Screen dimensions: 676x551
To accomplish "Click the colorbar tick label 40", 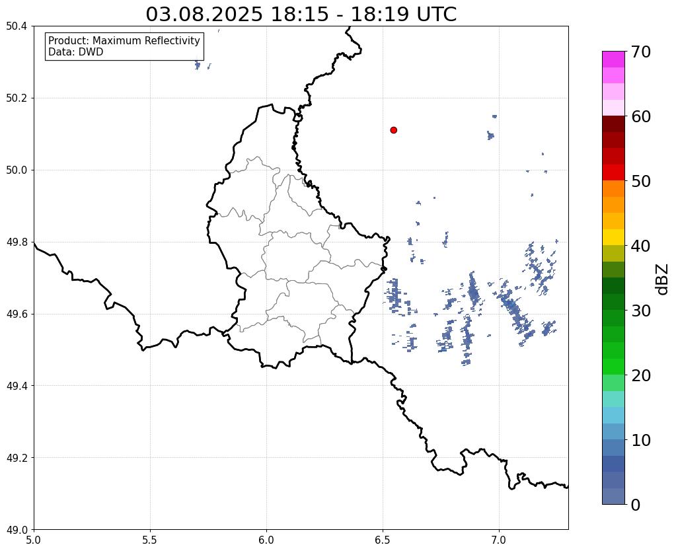I will point(641,246).
